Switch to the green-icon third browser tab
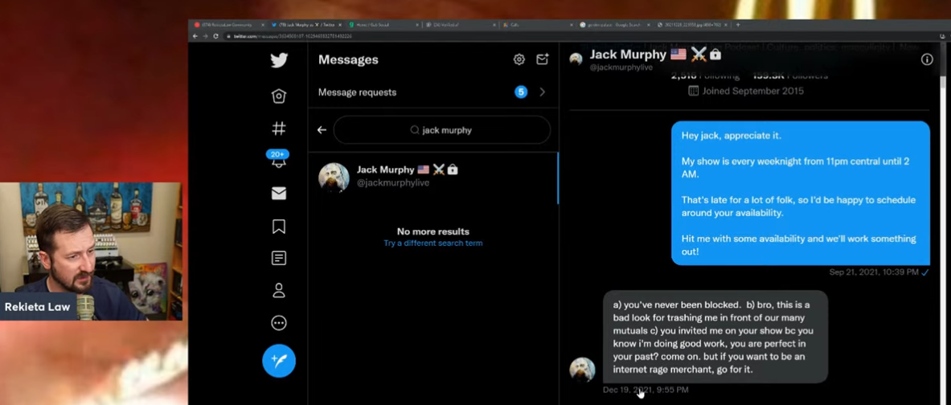The height and width of the screenshot is (405, 951). coord(384,25)
